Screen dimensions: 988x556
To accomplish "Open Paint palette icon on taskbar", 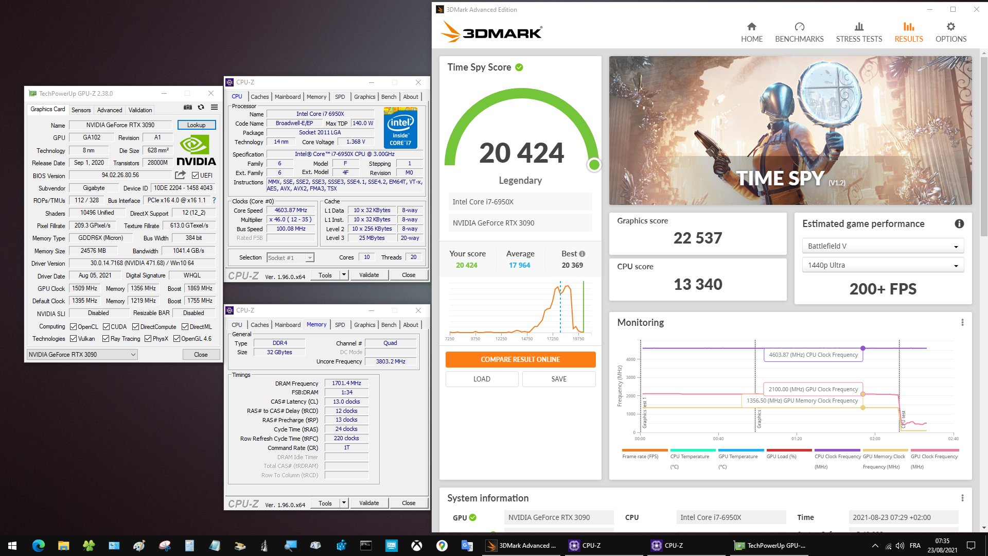I will pos(139,545).
